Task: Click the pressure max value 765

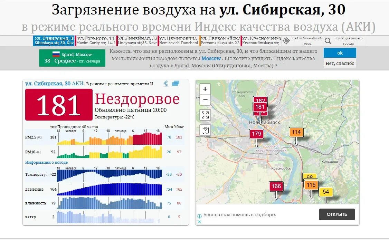Action: pos(179,189)
